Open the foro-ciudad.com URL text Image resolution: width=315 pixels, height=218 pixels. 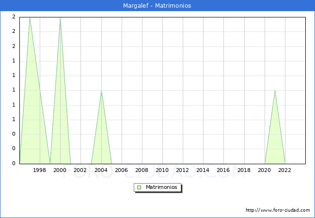[278, 210]
